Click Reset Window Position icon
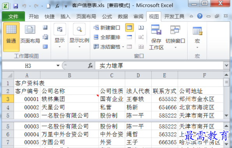This screenshot has width=232, height=148. point(141,47)
